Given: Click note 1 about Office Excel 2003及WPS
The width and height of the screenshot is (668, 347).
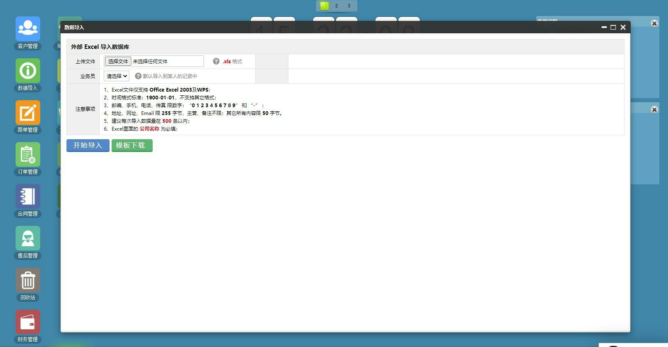Looking at the screenshot, I should tap(157, 90).
